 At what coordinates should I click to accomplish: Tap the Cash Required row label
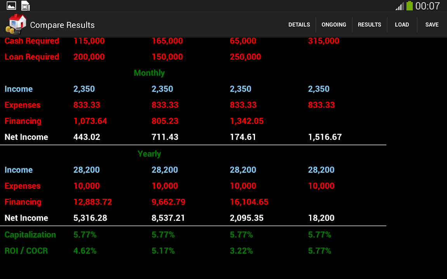(32, 41)
